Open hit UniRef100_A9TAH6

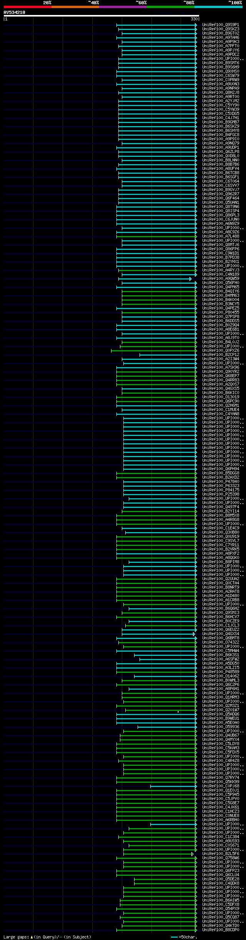(221, 37)
